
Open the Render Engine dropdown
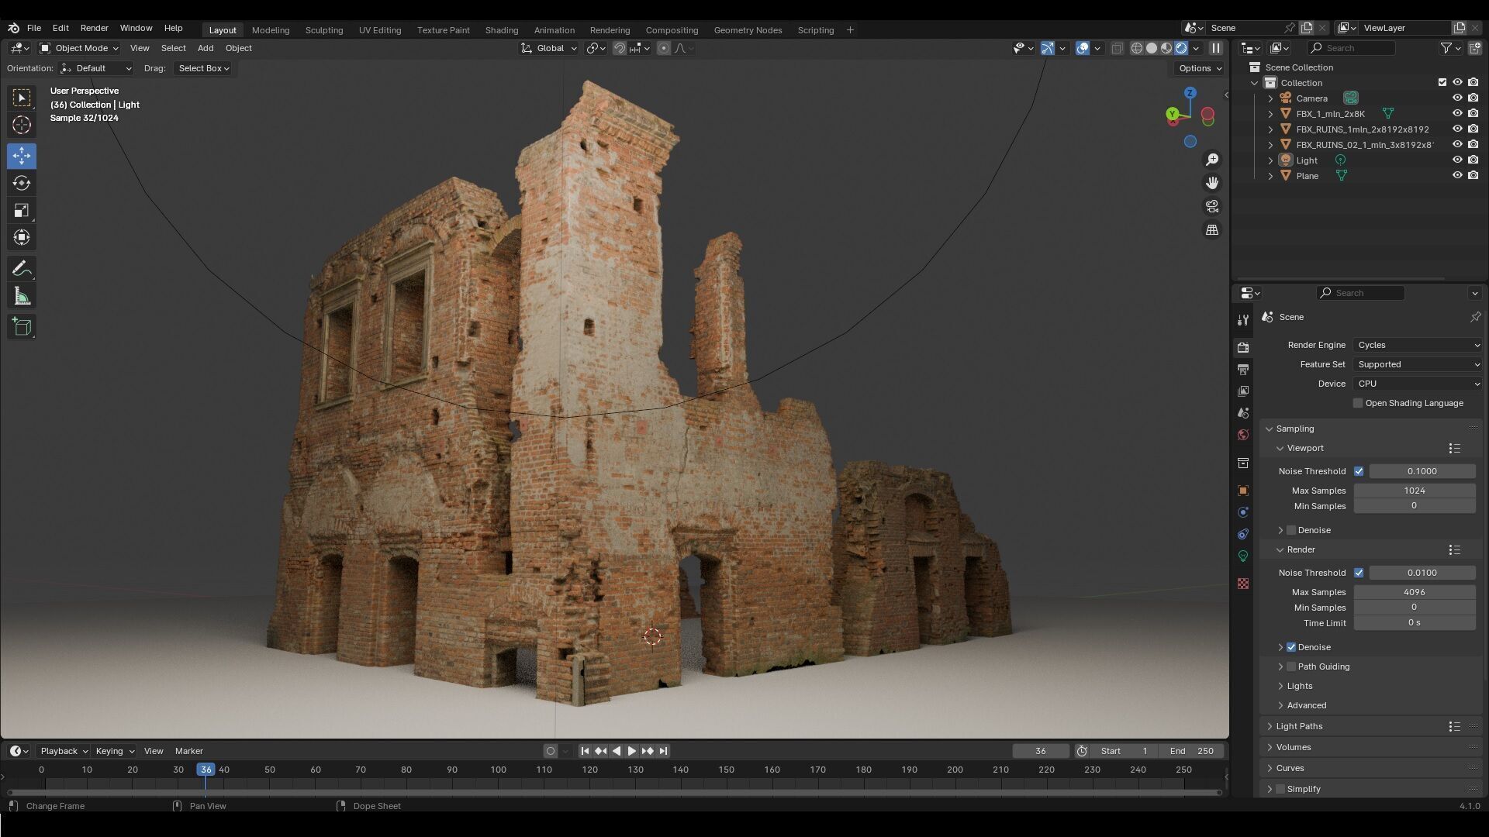(x=1418, y=345)
